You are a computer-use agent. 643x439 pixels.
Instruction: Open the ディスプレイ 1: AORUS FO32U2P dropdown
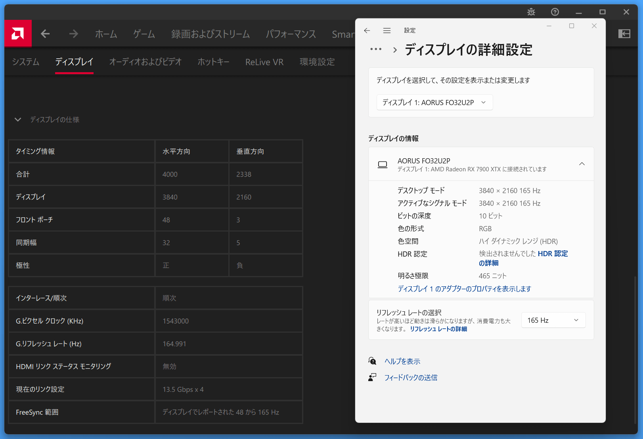(x=434, y=102)
